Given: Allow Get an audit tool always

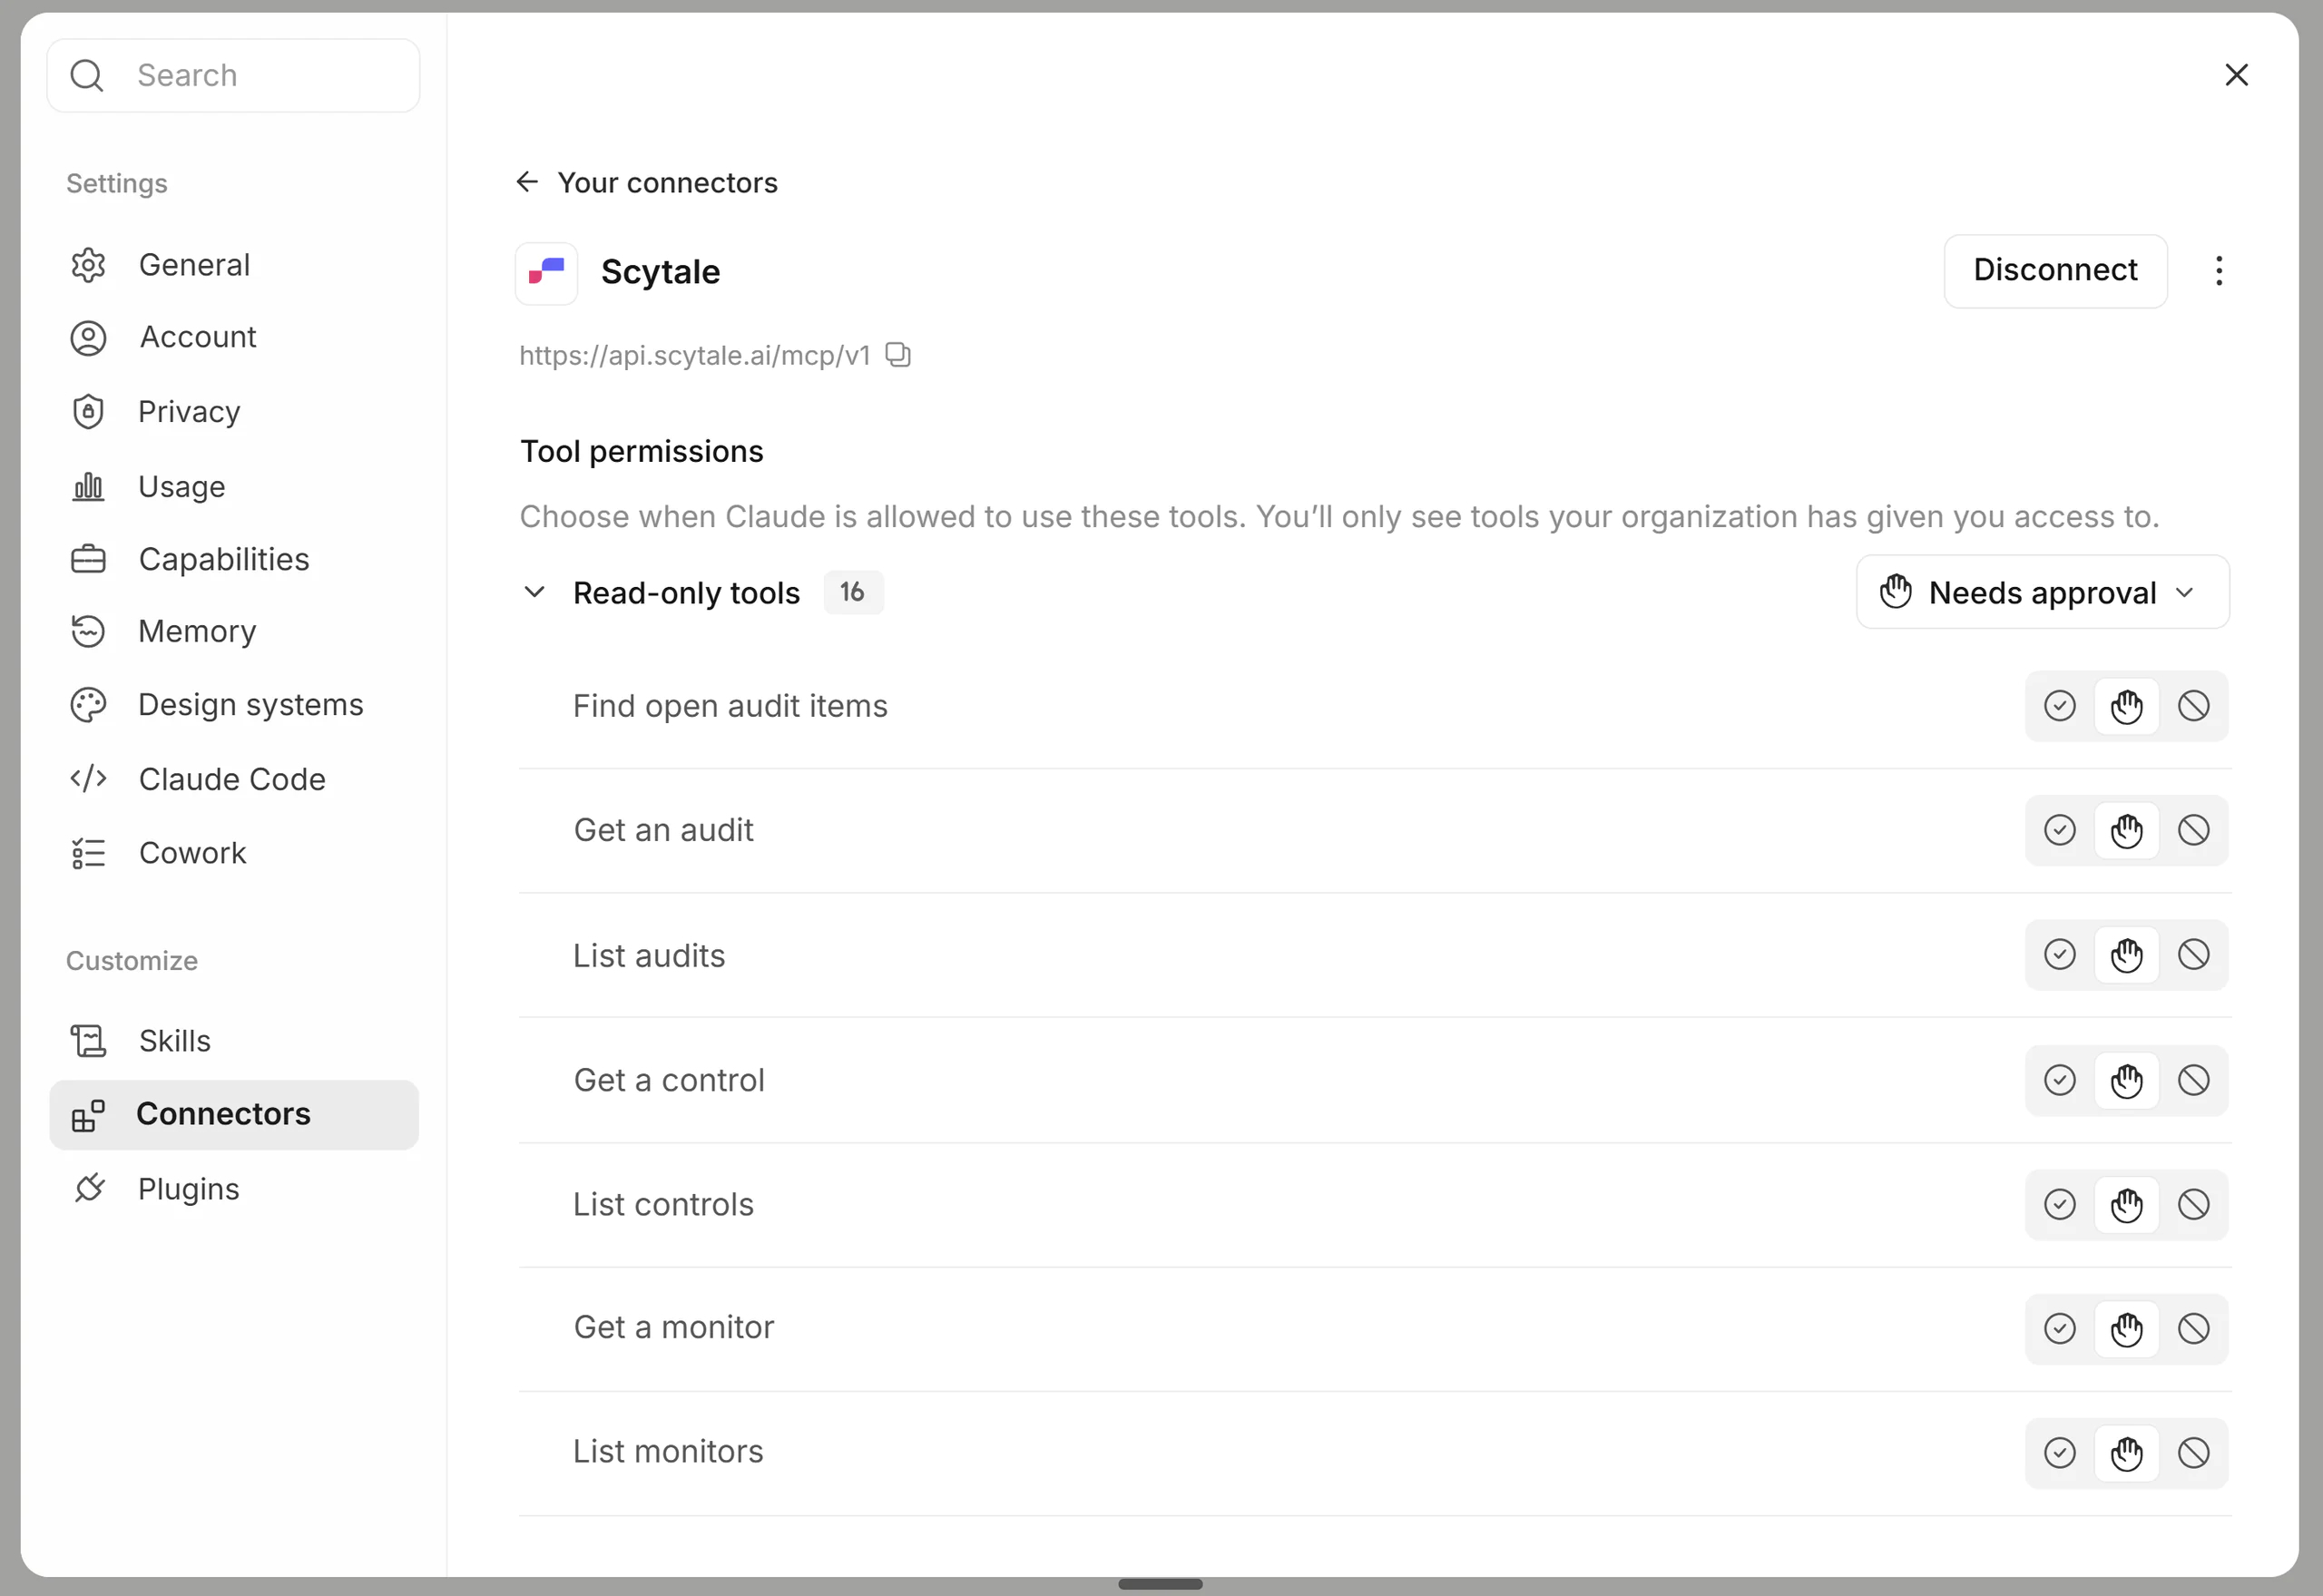Looking at the screenshot, I should (2060, 830).
